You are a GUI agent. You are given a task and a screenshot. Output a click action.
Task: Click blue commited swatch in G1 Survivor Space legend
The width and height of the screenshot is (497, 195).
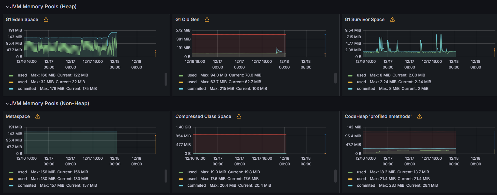pyautogui.click(x=350, y=89)
